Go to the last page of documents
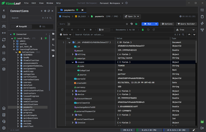The image size is (206, 132). click(x=91, y=30)
